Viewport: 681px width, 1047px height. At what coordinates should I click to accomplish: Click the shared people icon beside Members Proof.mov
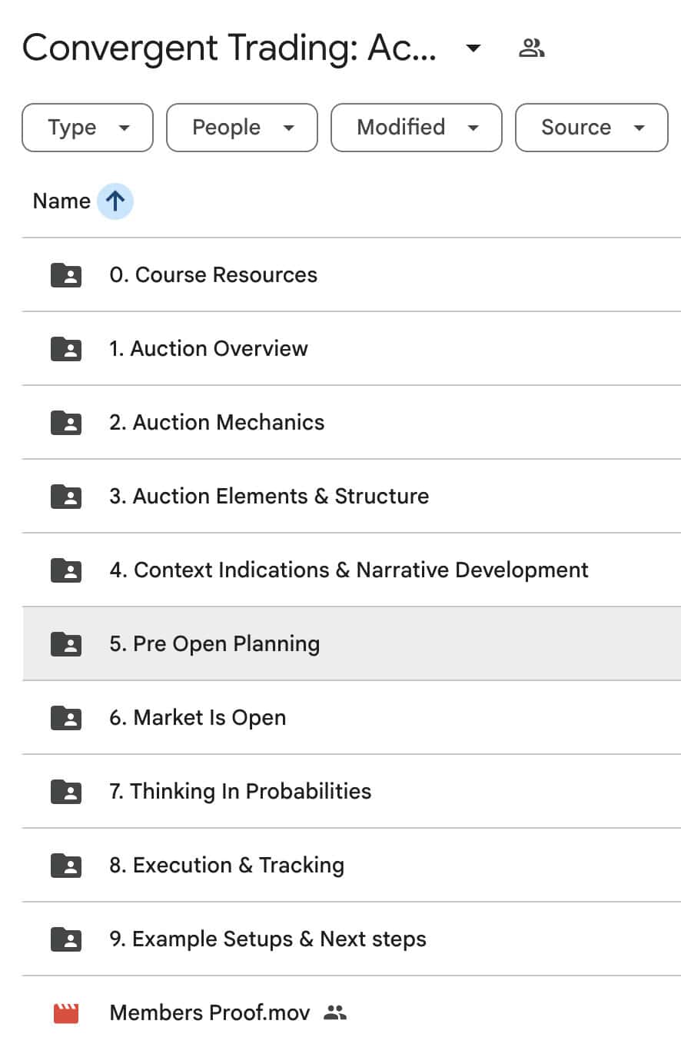tap(335, 1012)
